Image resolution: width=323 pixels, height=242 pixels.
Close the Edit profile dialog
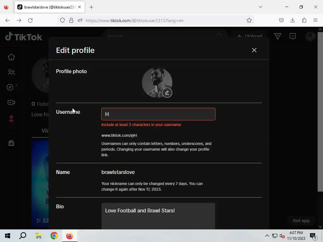pos(254,50)
